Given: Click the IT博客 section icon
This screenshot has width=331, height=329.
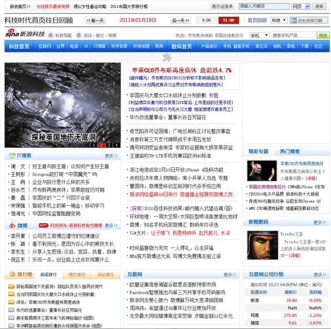Looking at the screenshot, I should (x=12, y=155).
